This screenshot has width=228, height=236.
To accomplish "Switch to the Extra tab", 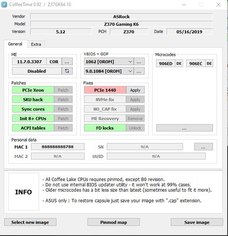I will [x=36, y=44].
